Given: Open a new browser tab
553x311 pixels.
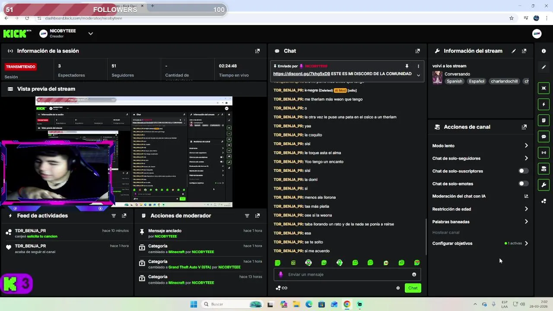Looking at the screenshot, I should (x=153, y=6).
